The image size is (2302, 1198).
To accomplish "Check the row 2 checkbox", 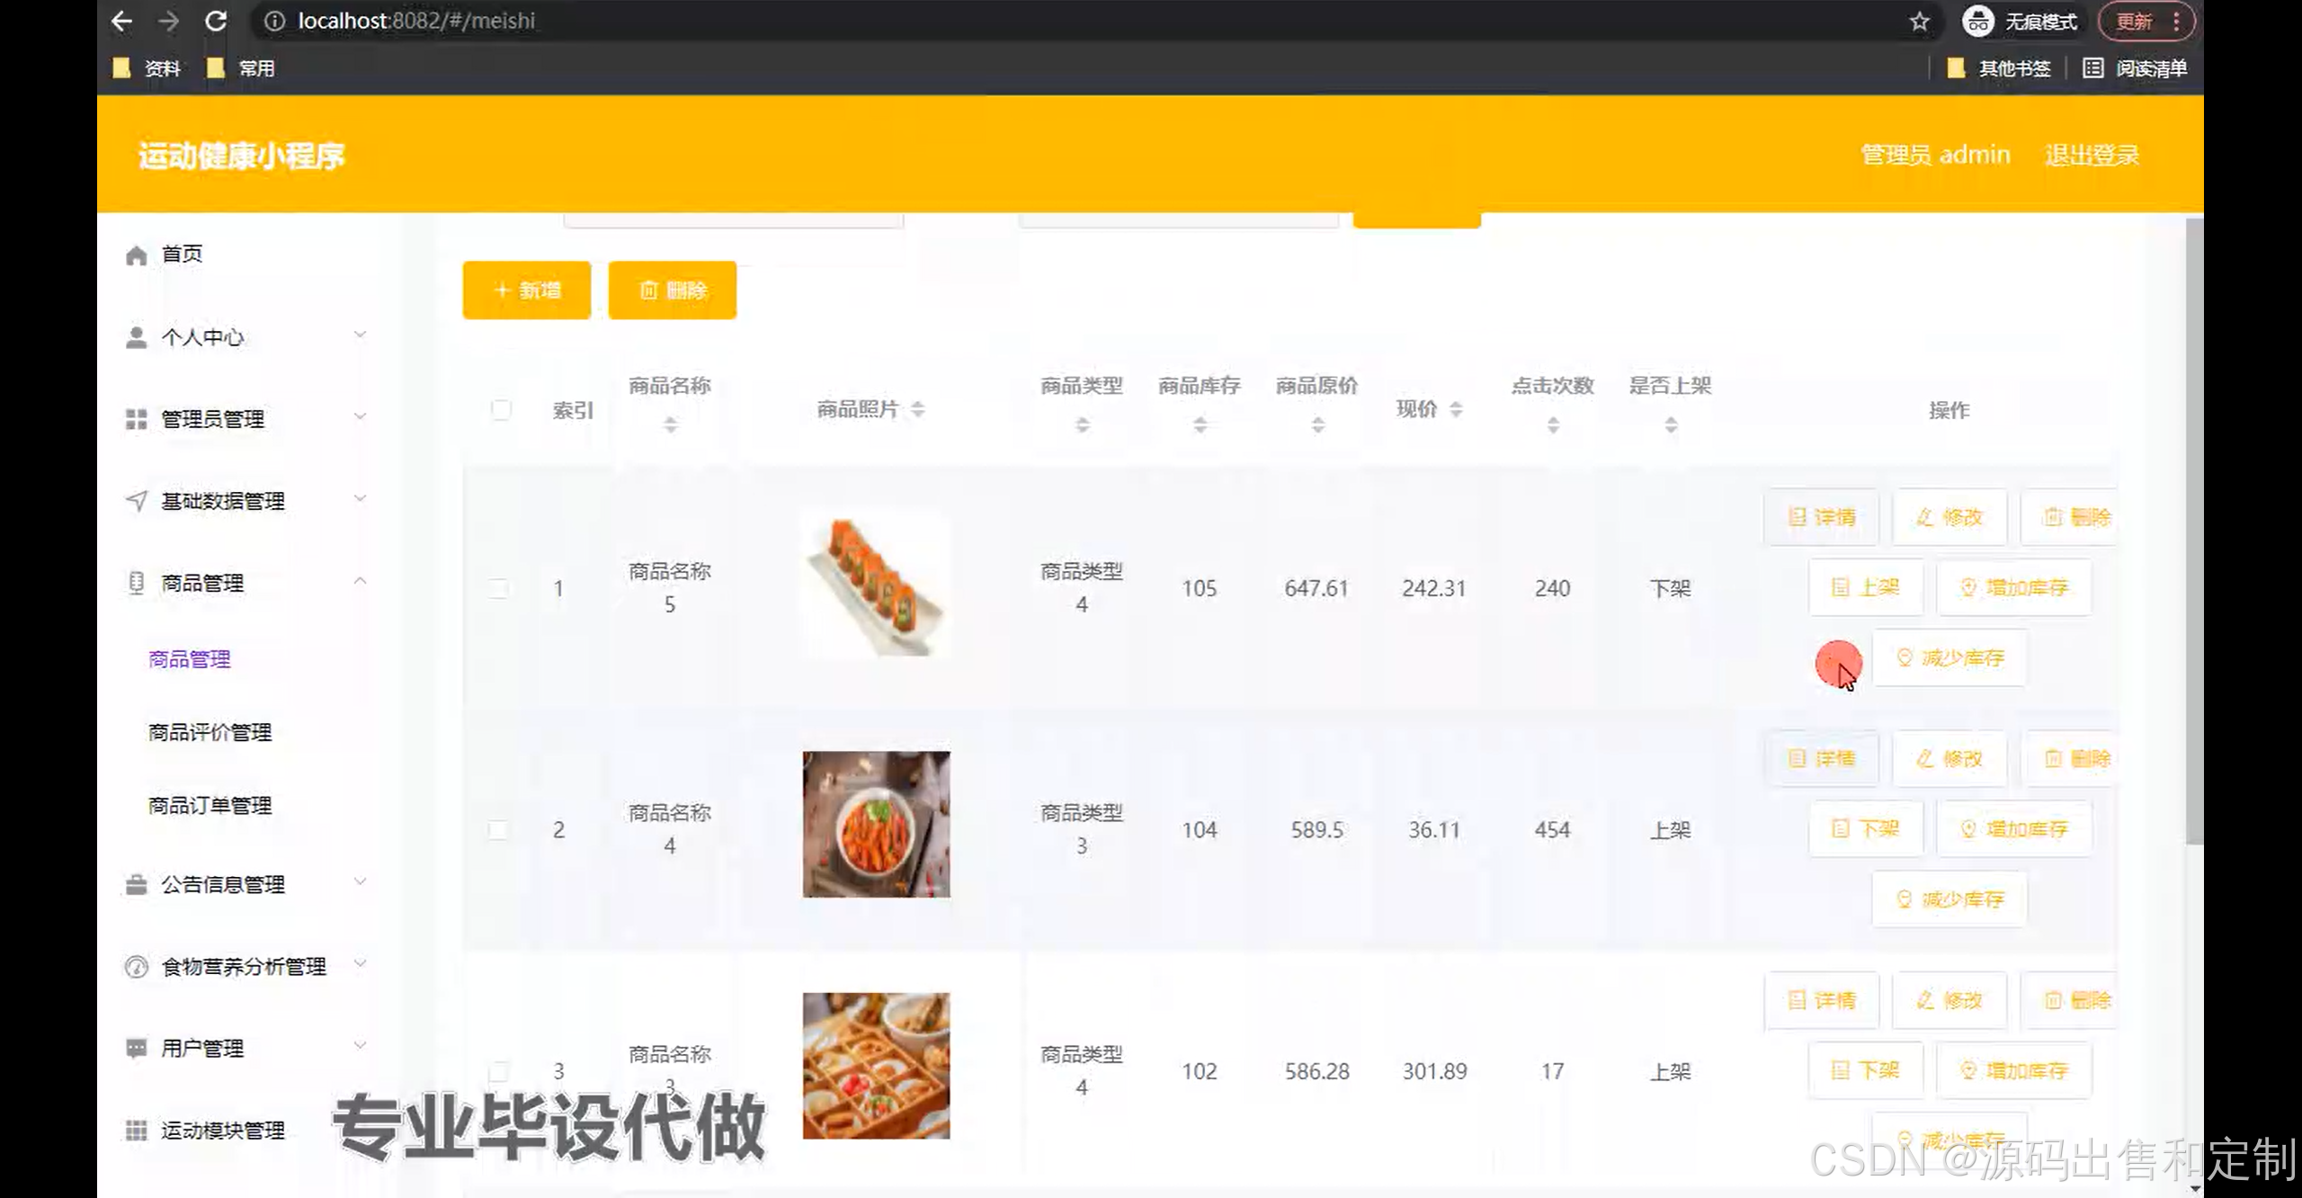I will pyautogui.click(x=498, y=829).
